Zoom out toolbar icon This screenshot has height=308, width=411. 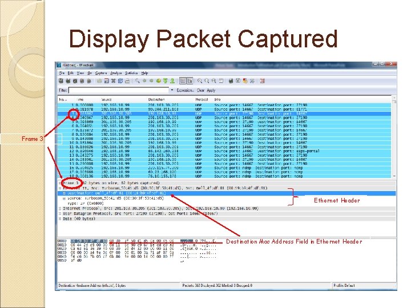(207, 81)
